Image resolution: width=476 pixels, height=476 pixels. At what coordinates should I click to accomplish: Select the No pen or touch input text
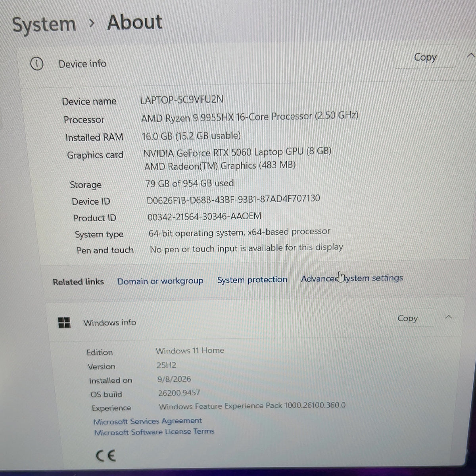pos(246,248)
